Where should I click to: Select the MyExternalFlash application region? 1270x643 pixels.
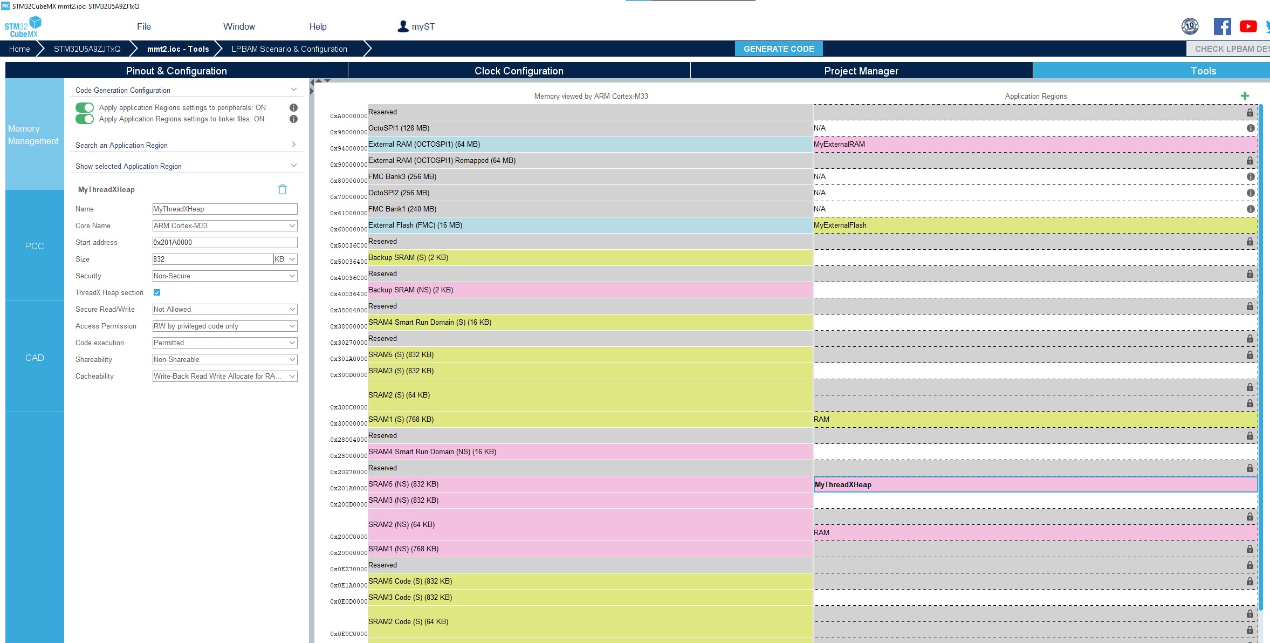(x=1035, y=225)
